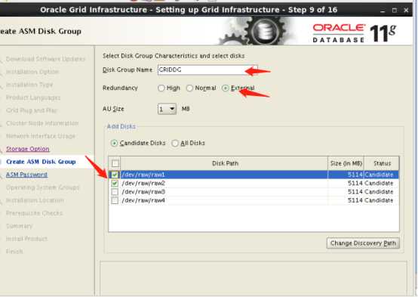Open the AU Size dropdown
Viewport: 418px width, 297px height.
click(x=167, y=109)
